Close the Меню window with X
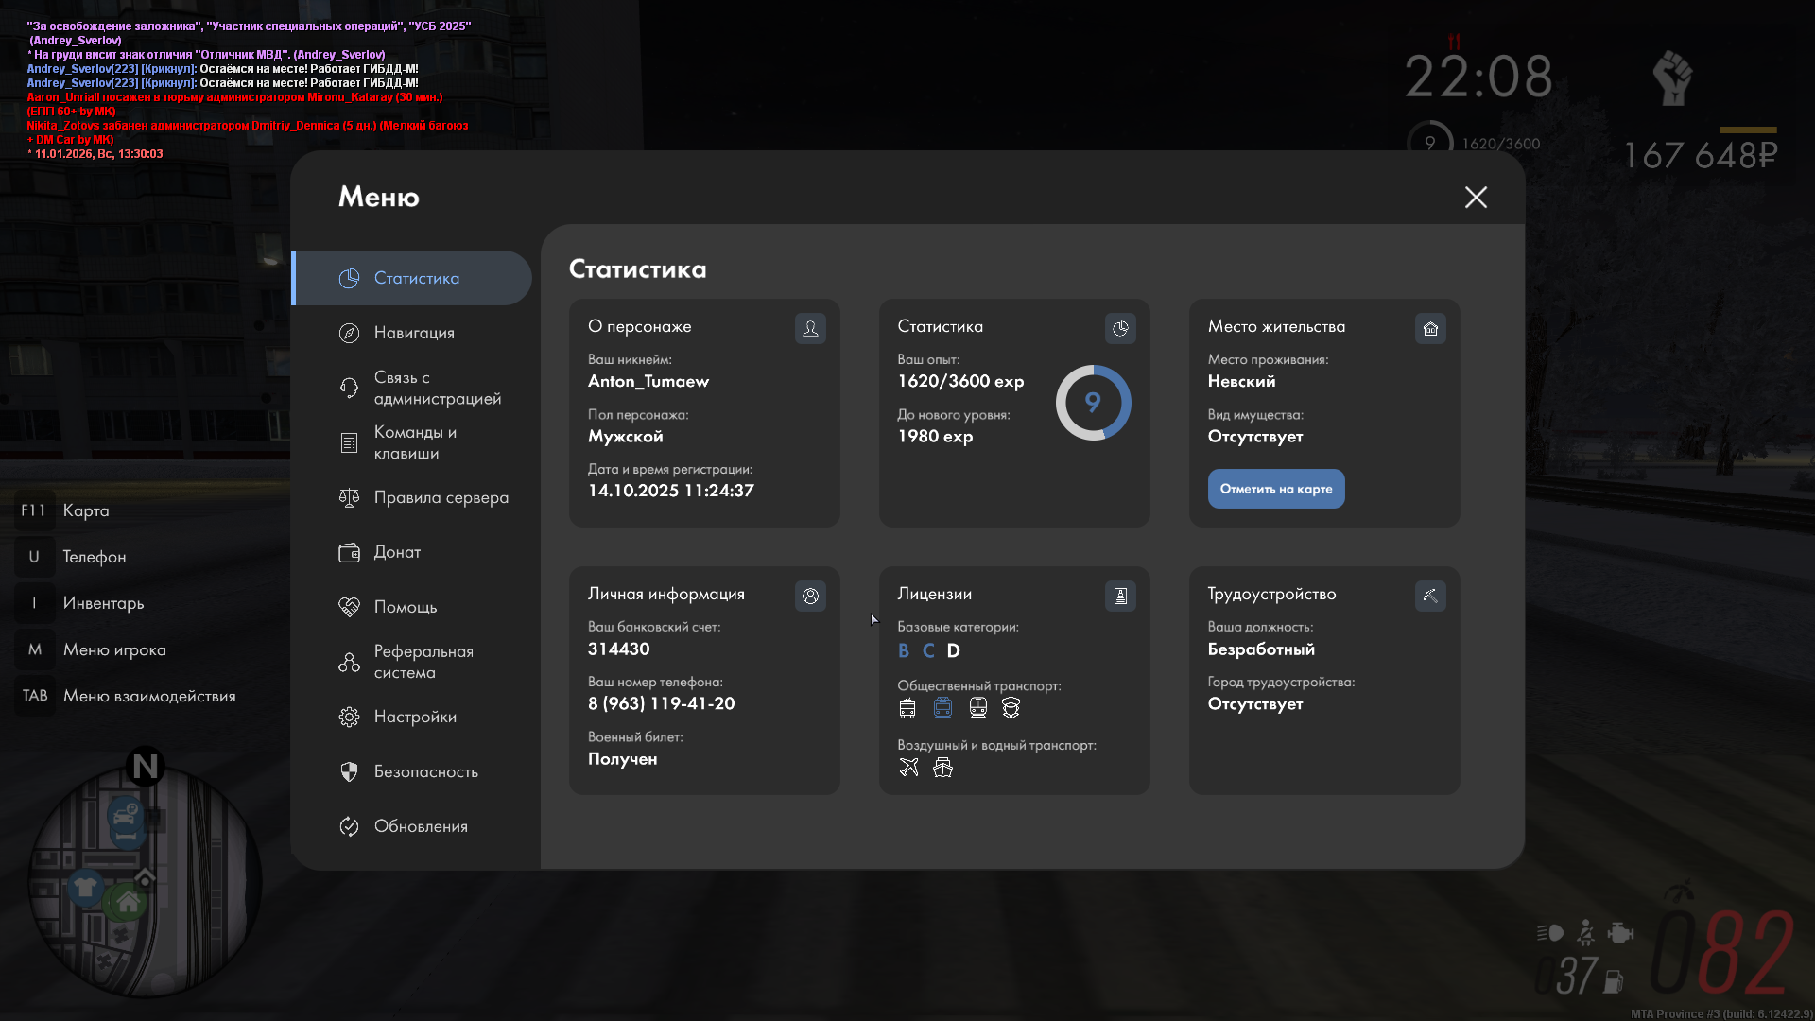Viewport: 1815px width, 1021px height. (1476, 197)
